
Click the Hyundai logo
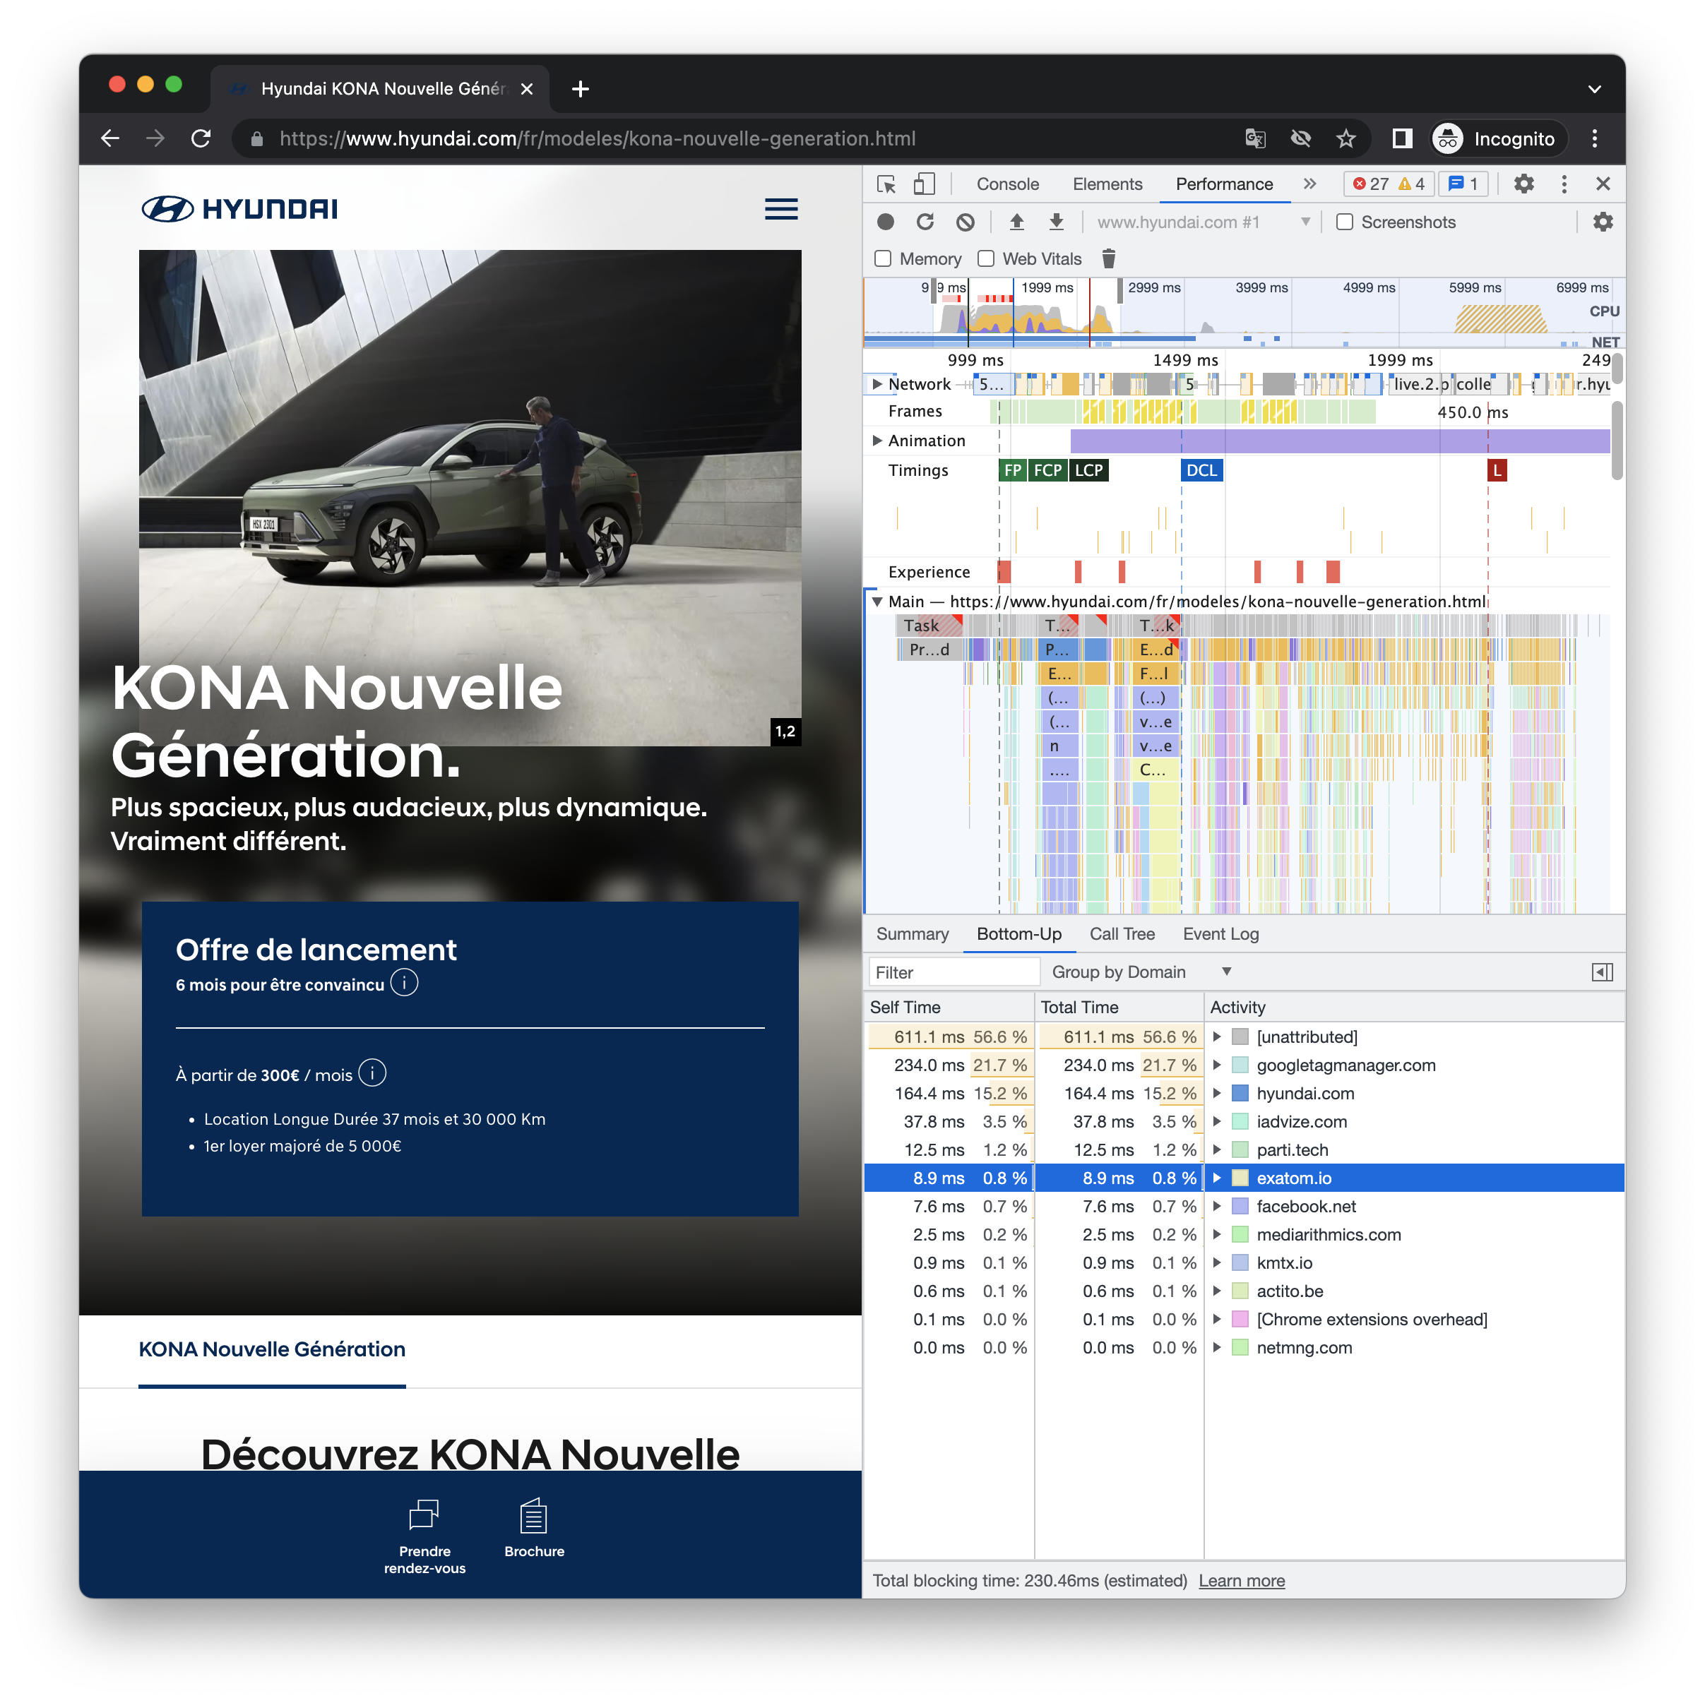(239, 209)
